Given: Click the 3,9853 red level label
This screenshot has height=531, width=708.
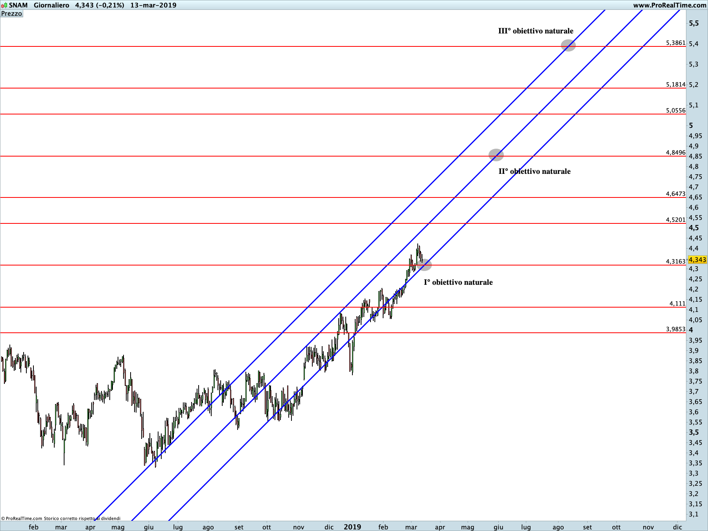Looking at the screenshot, I should point(676,329).
